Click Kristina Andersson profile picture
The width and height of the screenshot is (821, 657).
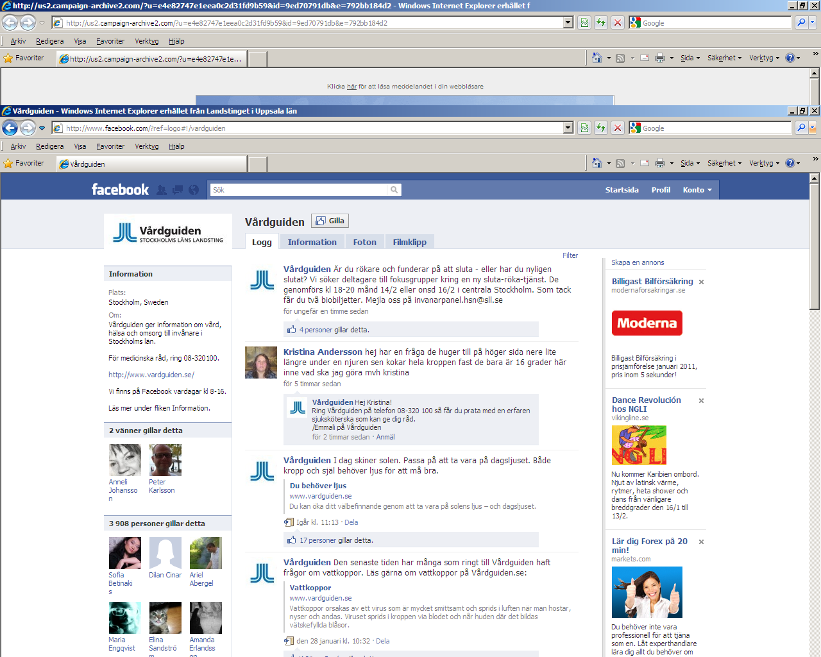(261, 363)
